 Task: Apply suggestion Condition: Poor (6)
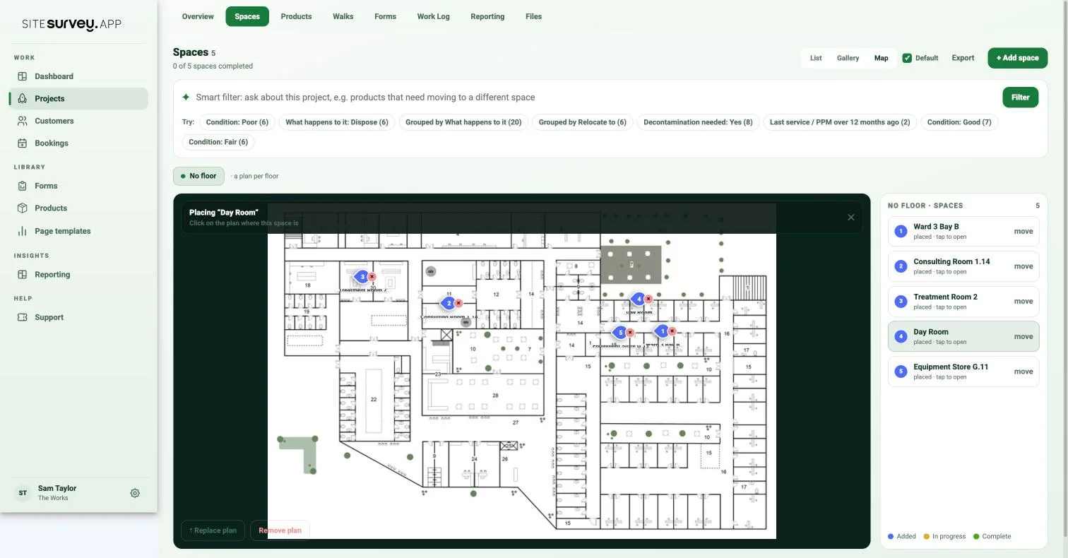pyautogui.click(x=237, y=122)
